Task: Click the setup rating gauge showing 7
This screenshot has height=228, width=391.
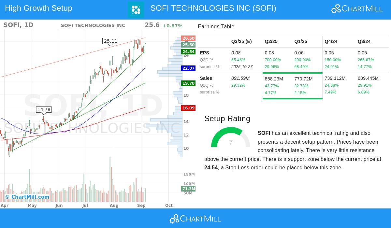Action: pos(231,137)
